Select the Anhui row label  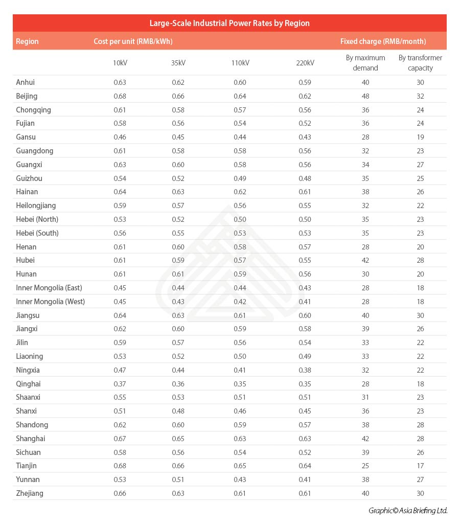(x=26, y=82)
